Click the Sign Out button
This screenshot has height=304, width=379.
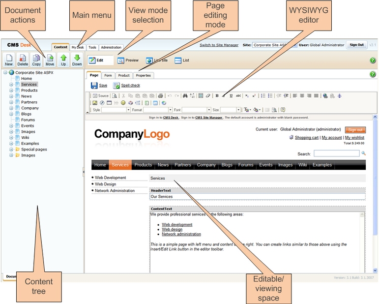click(x=356, y=45)
